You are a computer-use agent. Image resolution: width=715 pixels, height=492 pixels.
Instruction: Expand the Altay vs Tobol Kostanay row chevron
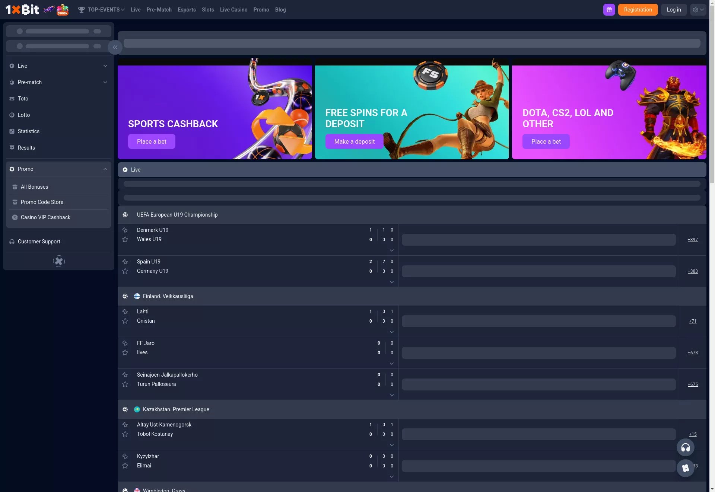(x=392, y=445)
